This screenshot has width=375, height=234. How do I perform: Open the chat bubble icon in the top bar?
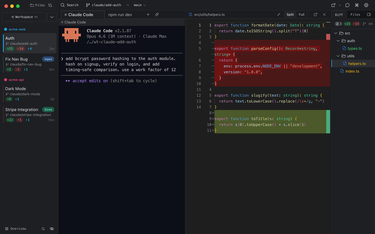[347, 5]
